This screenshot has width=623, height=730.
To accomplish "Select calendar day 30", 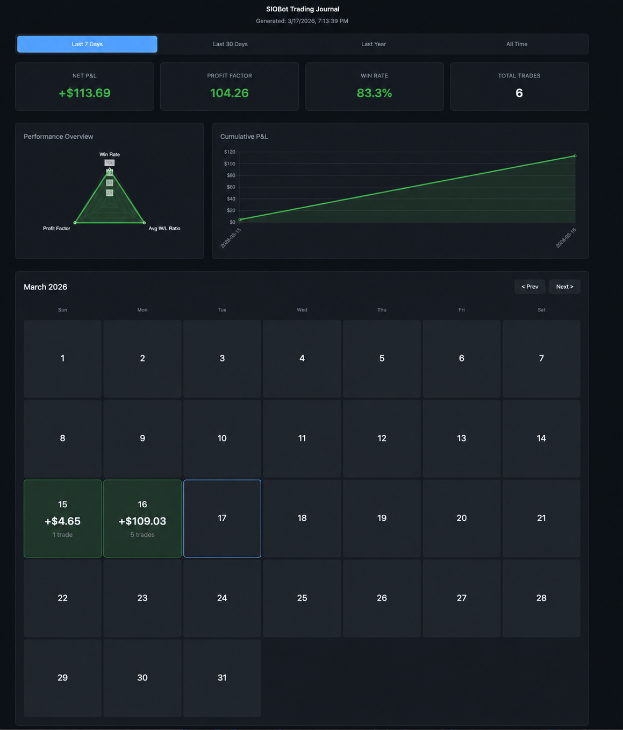I will pyautogui.click(x=142, y=678).
